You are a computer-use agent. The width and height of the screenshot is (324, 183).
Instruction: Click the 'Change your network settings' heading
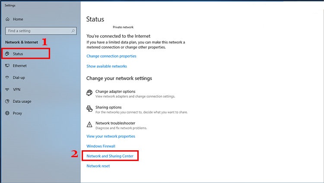[x=119, y=78]
